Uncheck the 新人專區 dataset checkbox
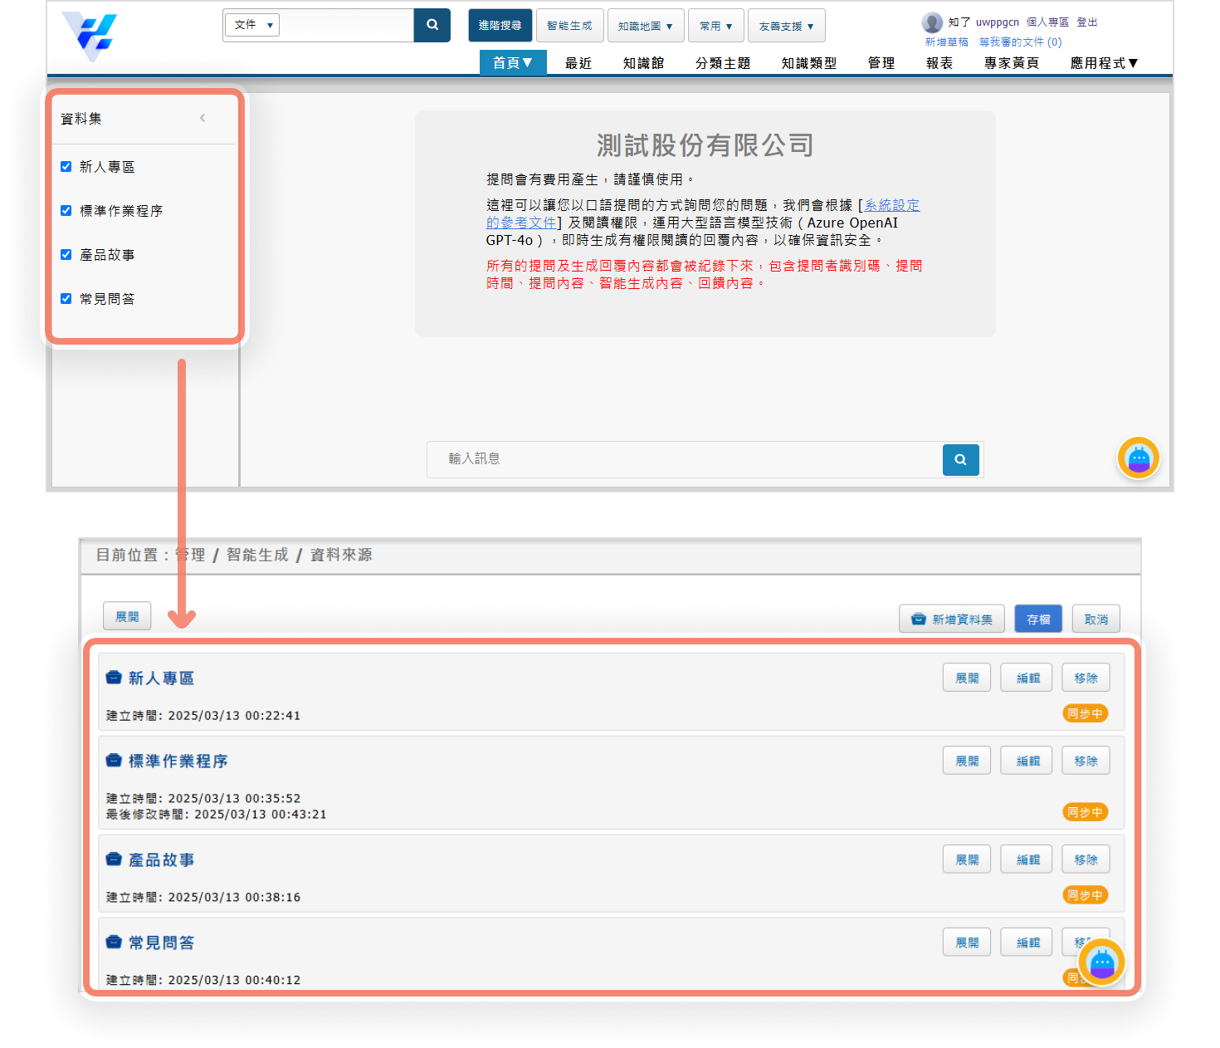The height and width of the screenshot is (1048, 1220). tap(66, 167)
